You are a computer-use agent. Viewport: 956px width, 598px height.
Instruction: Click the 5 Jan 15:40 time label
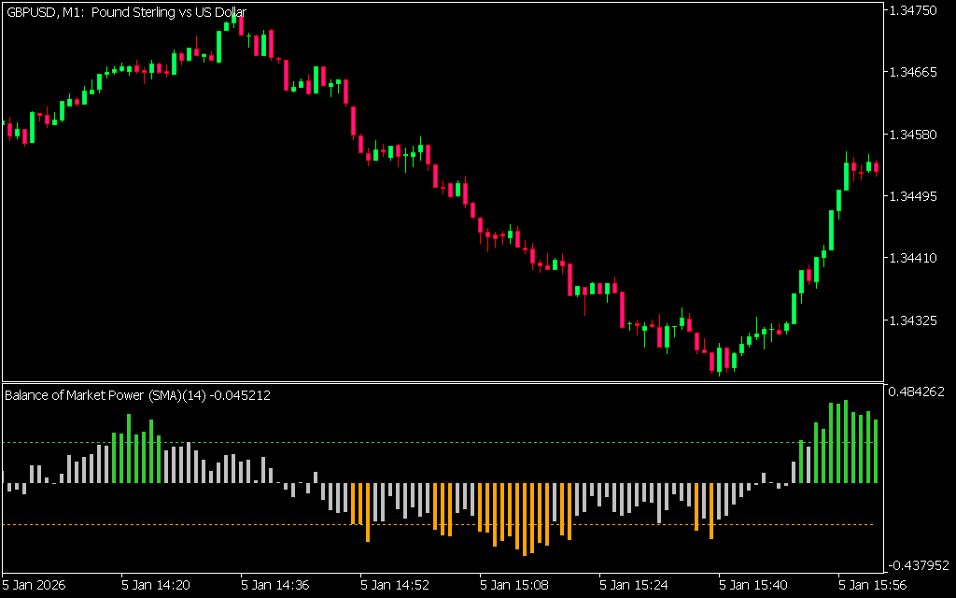coord(753,585)
